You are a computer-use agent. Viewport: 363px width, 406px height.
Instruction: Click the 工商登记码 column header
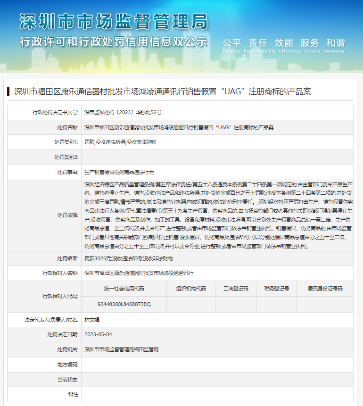pos(236,289)
